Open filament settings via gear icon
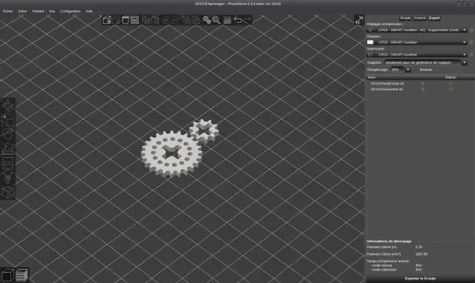This screenshot has height=283, width=475. pyautogui.click(x=471, y=42)
